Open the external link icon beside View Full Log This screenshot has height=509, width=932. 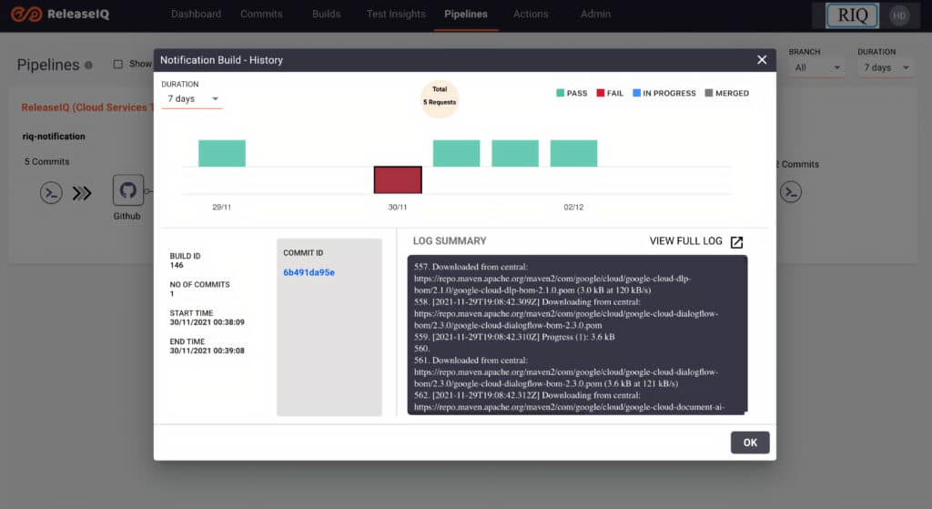(736, 242)
